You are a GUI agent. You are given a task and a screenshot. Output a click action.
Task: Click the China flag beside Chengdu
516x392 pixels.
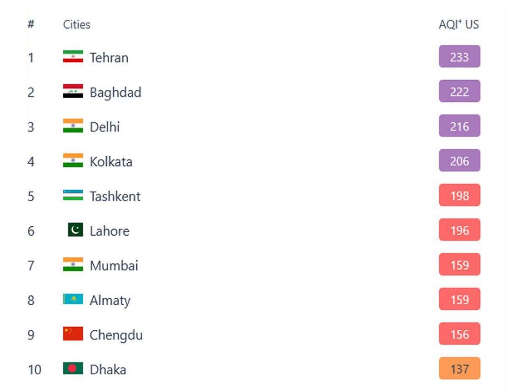click(73, 334)
